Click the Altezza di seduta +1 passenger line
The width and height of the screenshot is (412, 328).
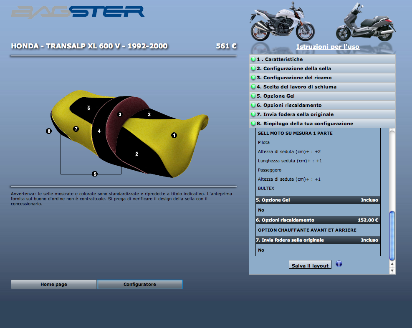(x=289, y=179)
